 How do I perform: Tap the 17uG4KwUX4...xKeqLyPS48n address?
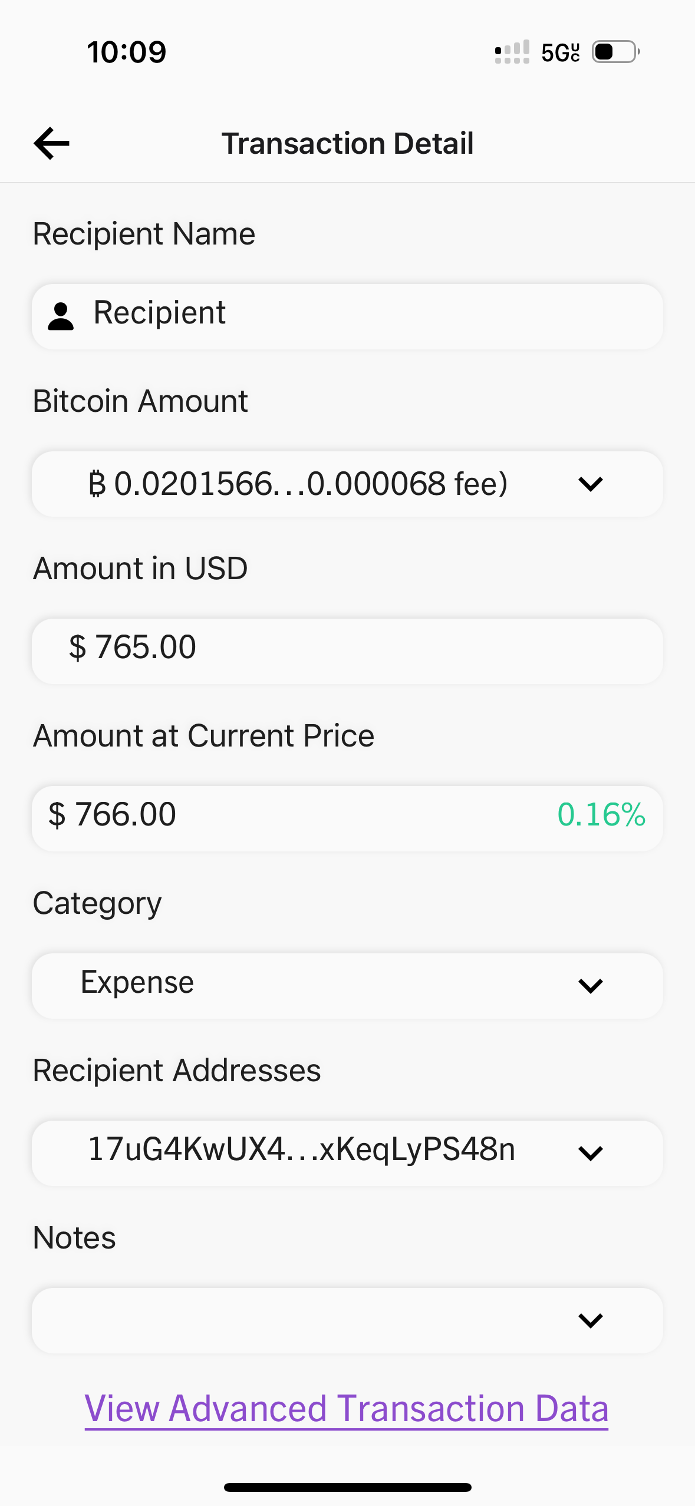click(301, 1150)
